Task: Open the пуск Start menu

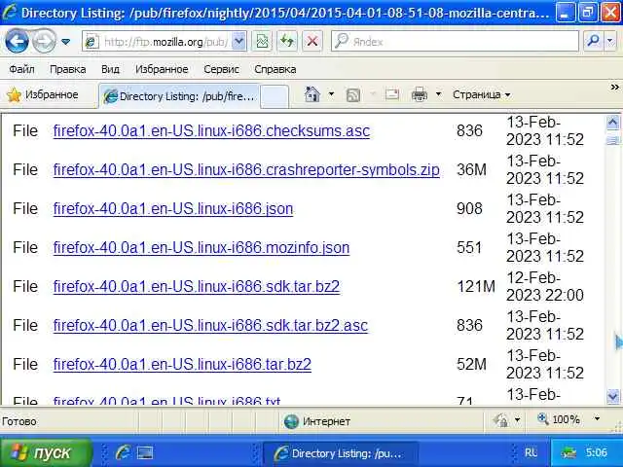Action: [46, 452]
